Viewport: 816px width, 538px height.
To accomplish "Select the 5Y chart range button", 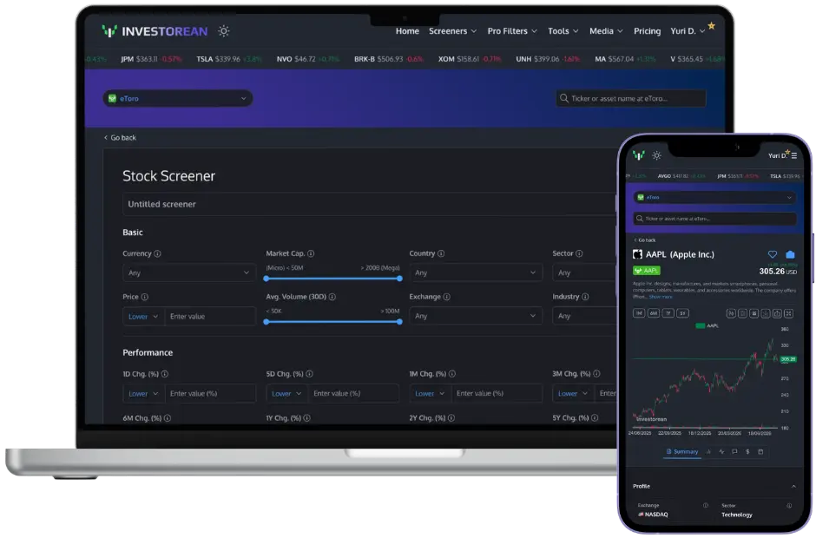I will [x=682, y=313].
